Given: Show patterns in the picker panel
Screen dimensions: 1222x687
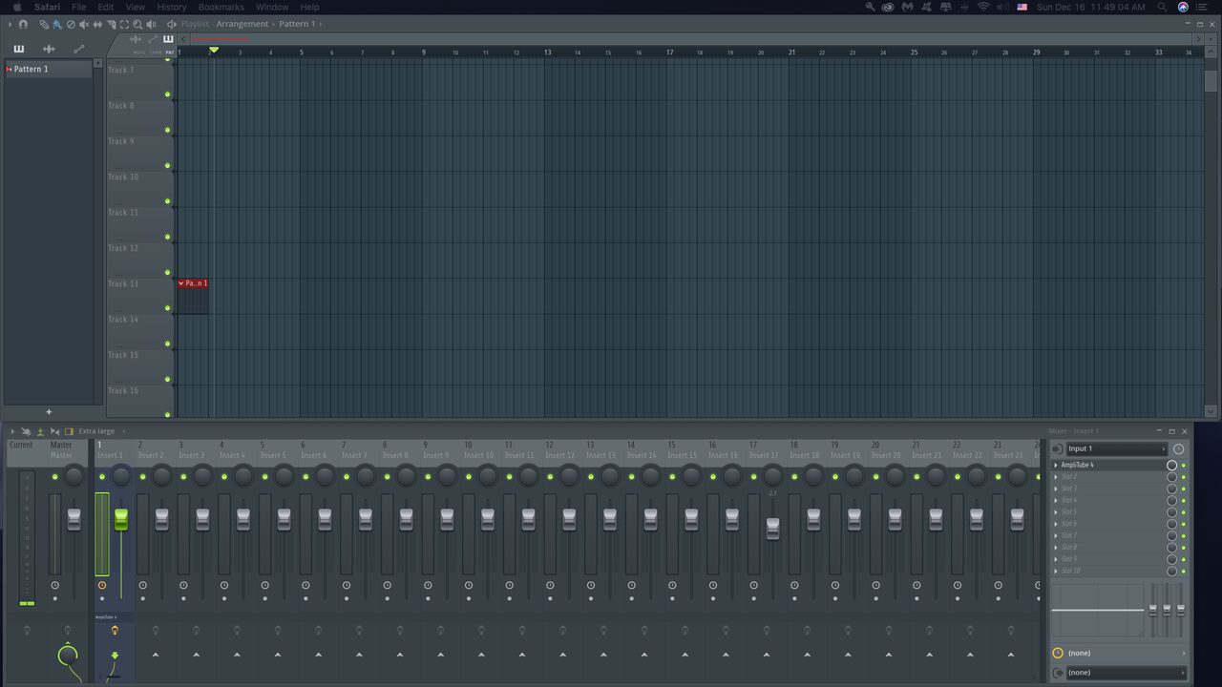Looking at the screenshot, I should 18,49.
